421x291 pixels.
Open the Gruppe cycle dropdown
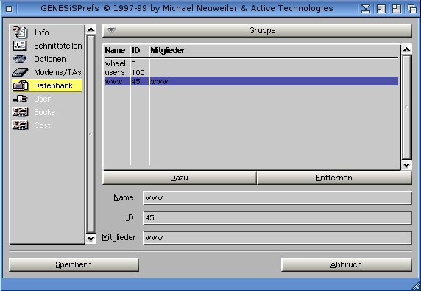coord(257,30)
